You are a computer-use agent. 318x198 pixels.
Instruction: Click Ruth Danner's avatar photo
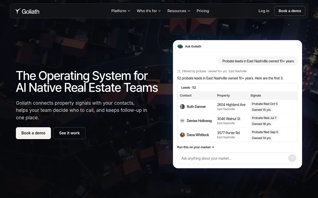[x=182, y=107]
